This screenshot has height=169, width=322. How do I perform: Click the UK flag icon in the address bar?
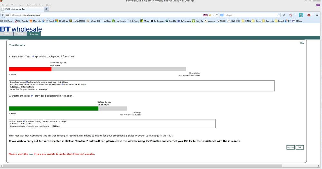[205, 15]
